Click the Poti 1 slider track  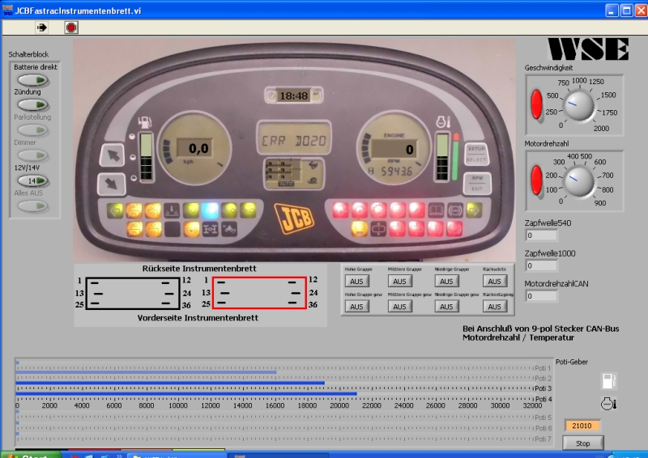[x=275, y=363]
